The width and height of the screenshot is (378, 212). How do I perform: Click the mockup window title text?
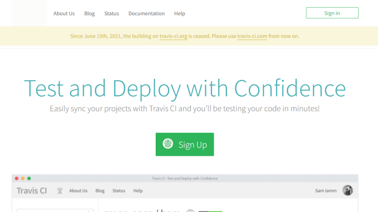click(x=185, y=179)
